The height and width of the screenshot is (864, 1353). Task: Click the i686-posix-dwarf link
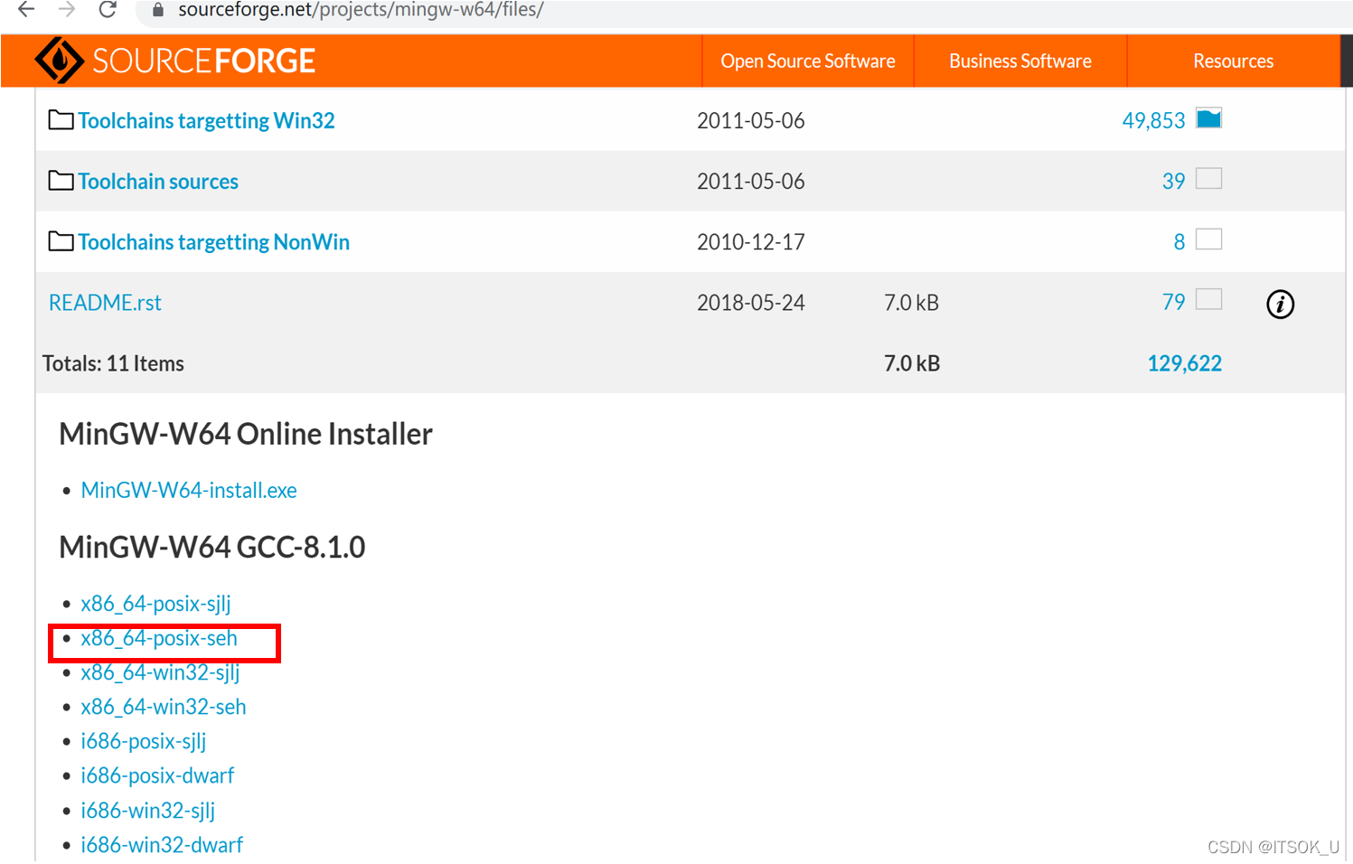pos(157,775)
